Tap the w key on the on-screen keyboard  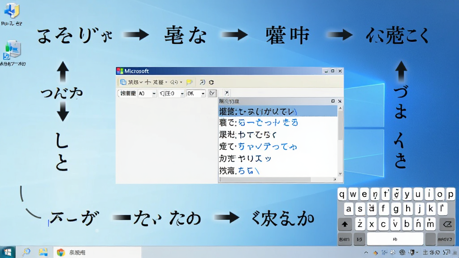pos(353,194)
